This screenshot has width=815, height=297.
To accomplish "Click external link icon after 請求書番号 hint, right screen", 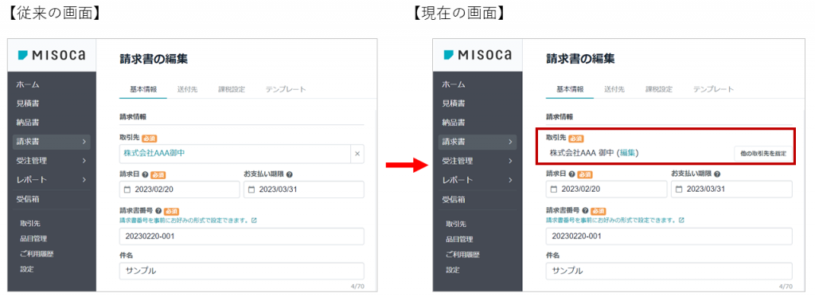I will [681, 221].
